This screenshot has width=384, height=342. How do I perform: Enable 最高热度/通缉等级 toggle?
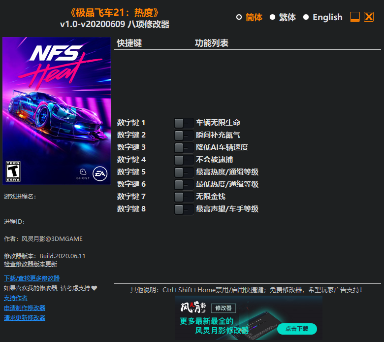tap(184, 172)
